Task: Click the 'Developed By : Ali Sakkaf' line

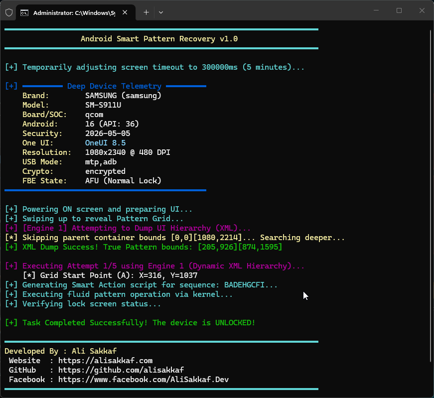Action: coord(61,351)
